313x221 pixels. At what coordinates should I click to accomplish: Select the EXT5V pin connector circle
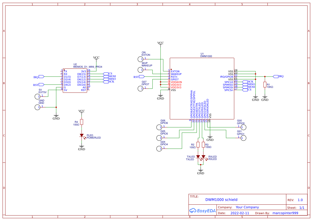coord(38,96)
